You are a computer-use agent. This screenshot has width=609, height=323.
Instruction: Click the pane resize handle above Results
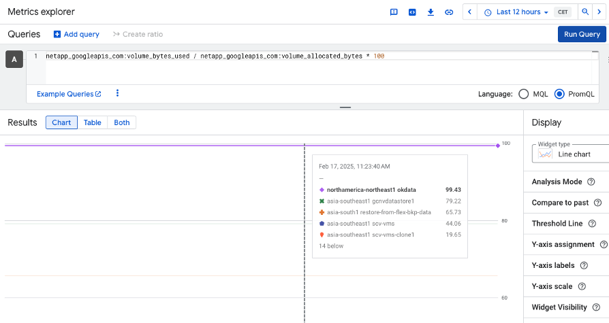pos(345,107)
